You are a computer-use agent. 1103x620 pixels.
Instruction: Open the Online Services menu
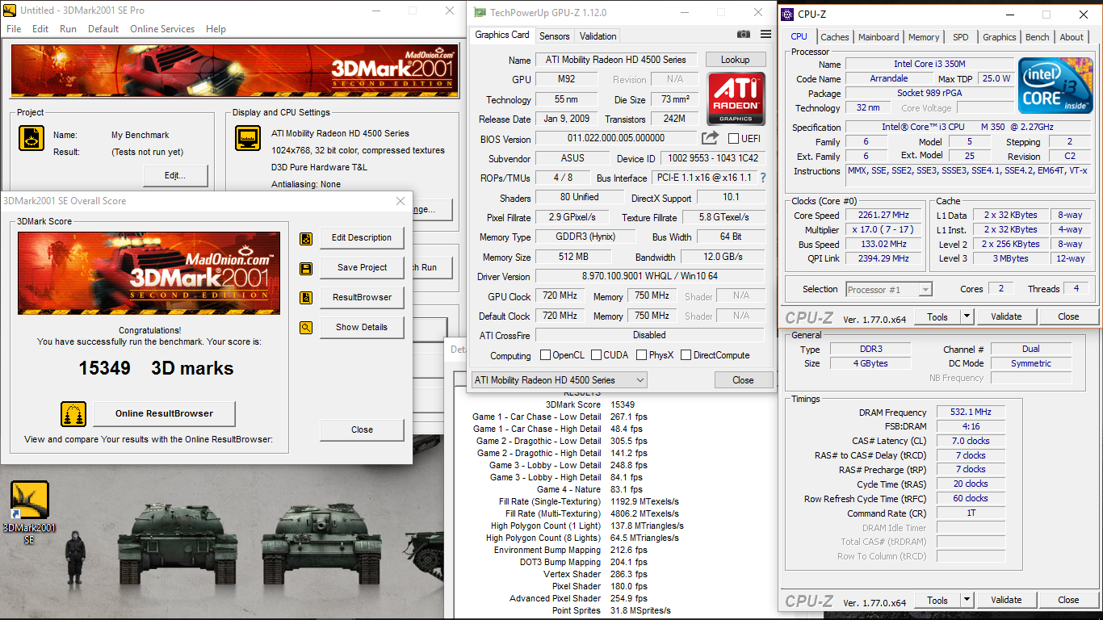pos(162,29)
